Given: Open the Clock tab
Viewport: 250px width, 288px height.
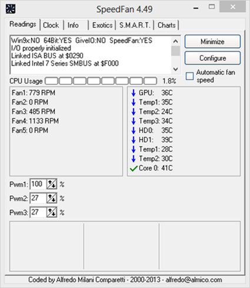Looking at the screenshot, I should coord(51,25).
